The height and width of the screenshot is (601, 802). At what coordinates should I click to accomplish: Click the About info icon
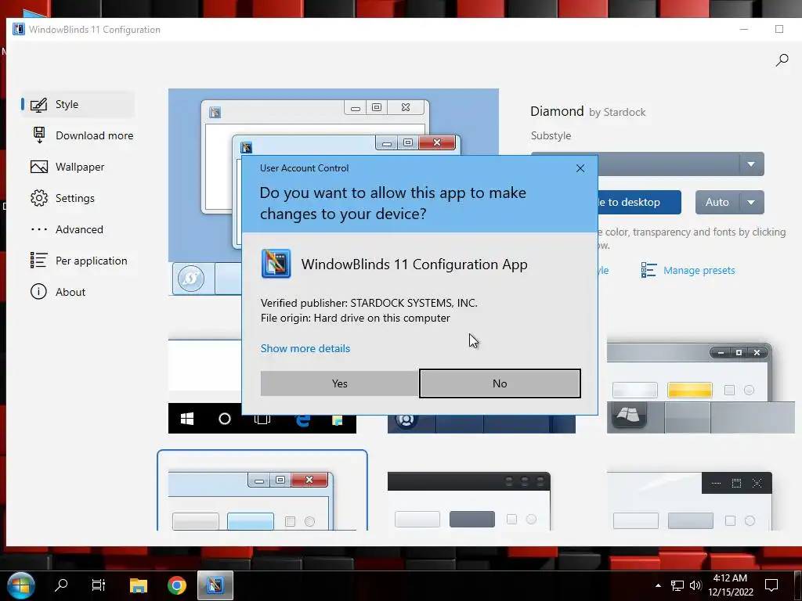click(39, 292)
